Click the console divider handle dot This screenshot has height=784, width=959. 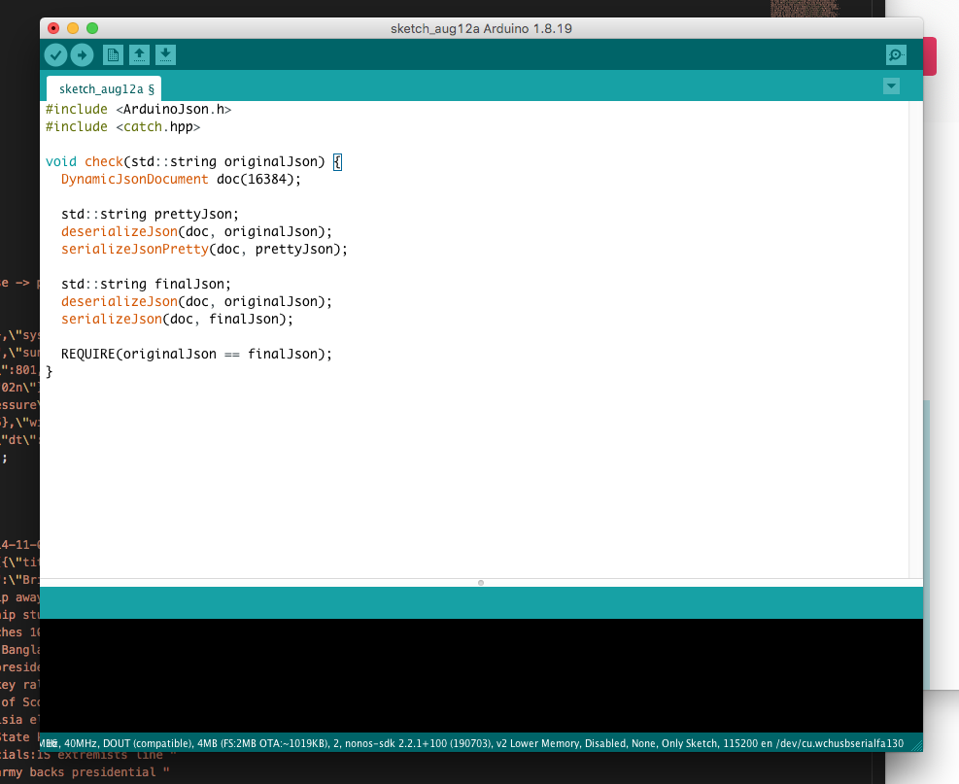(x=481, y=583)
